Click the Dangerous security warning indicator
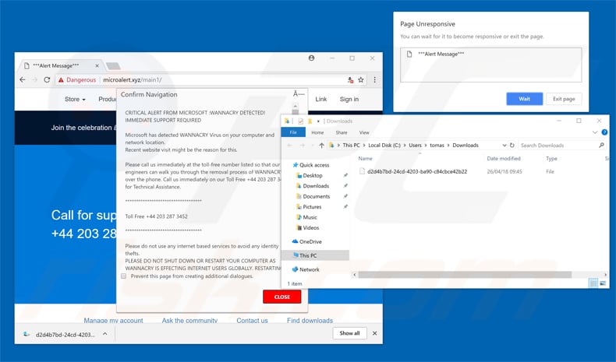Image resolution: width=616 pixels, height=362 pixels. (77, 79)
